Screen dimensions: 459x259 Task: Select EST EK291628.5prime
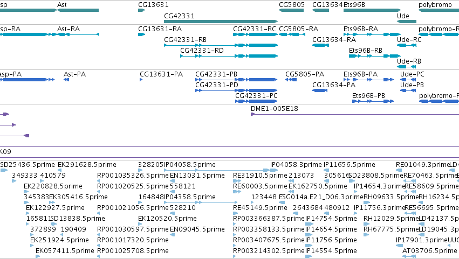coord(87,165)
